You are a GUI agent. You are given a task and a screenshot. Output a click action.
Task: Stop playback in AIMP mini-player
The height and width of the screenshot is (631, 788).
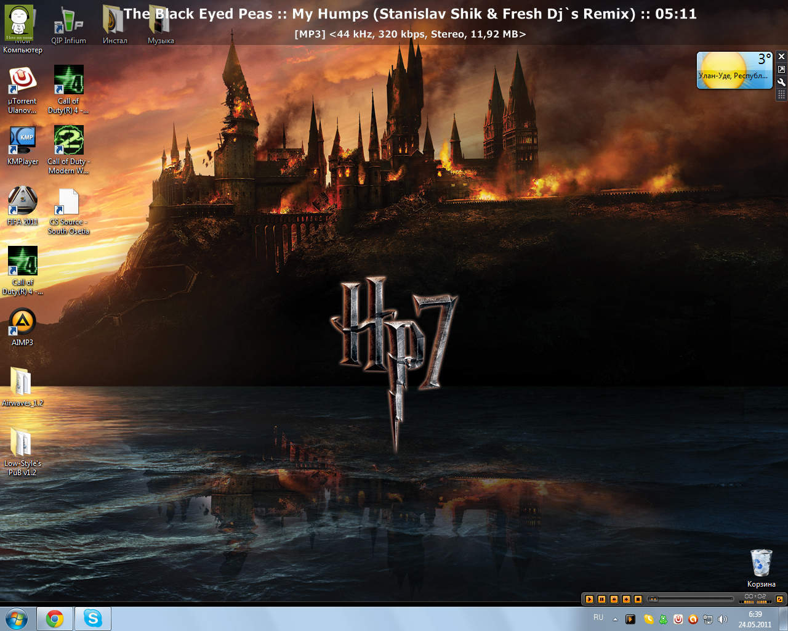tap(638, 598)
